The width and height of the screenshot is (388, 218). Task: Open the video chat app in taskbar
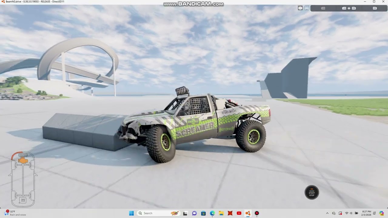click(194, 213)
